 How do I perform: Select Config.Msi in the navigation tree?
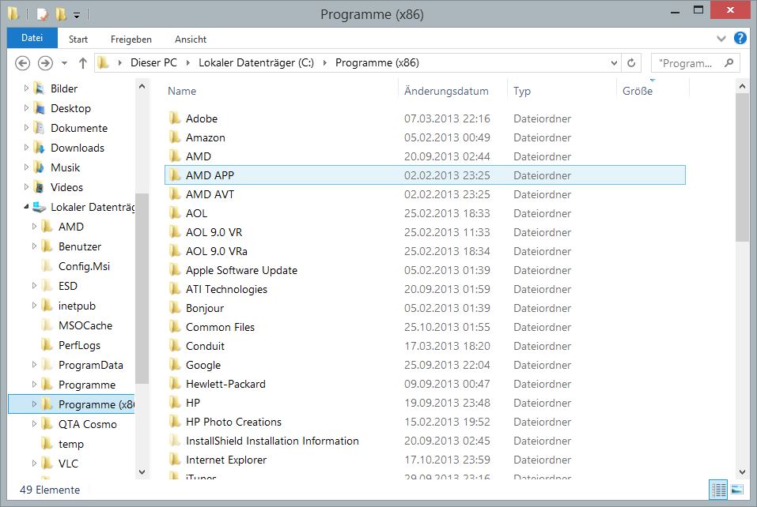coord(84,266)
